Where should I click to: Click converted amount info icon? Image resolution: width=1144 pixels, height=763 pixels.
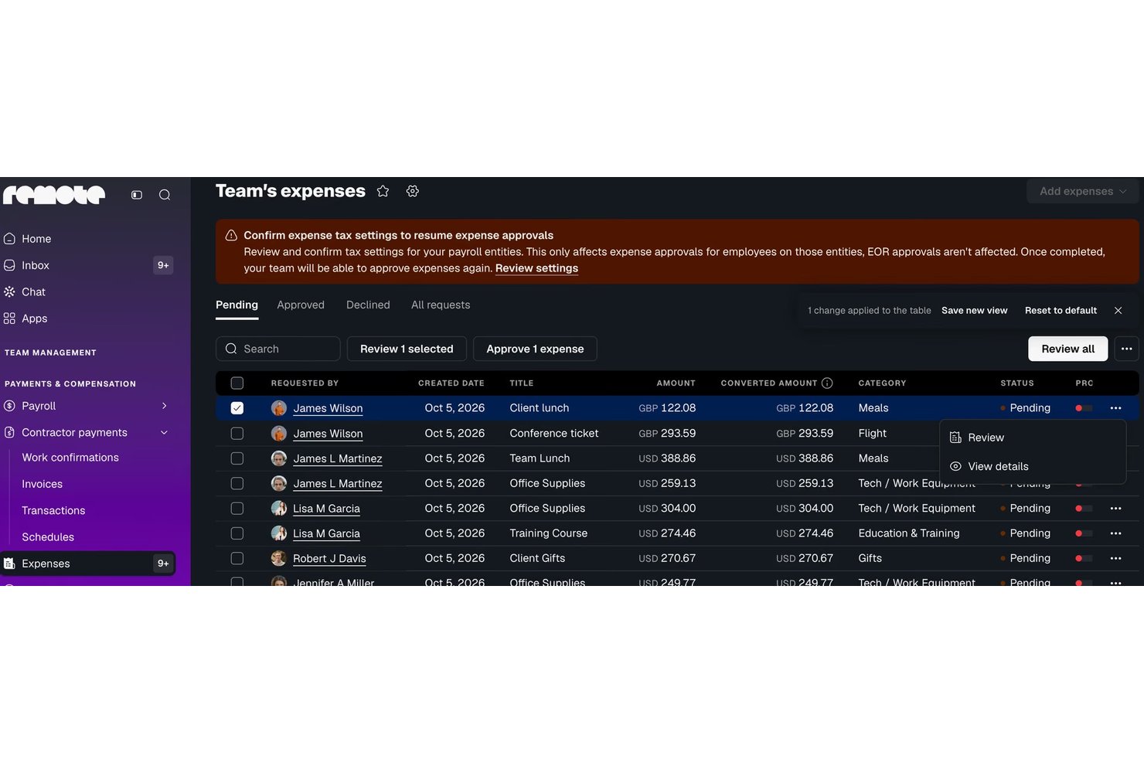tap(827, 383)
